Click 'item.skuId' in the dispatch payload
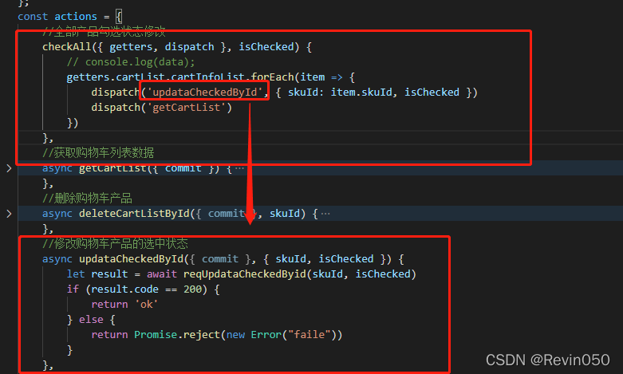 (361, 93)
